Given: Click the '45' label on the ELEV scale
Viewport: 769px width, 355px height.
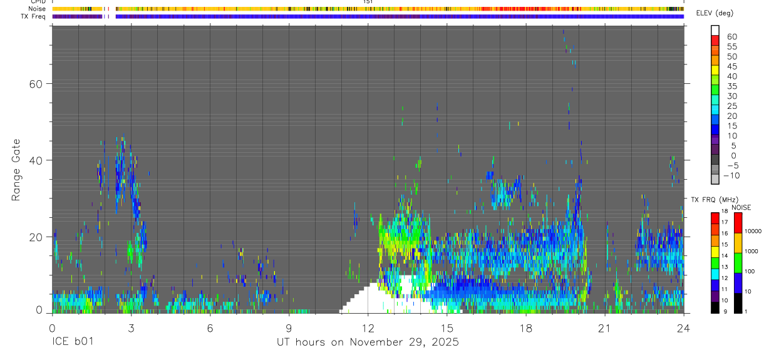Looking at the screenshot, I should click(731, 66).
